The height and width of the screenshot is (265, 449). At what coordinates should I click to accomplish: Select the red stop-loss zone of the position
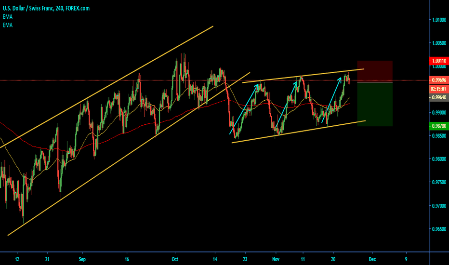[375, 71]
